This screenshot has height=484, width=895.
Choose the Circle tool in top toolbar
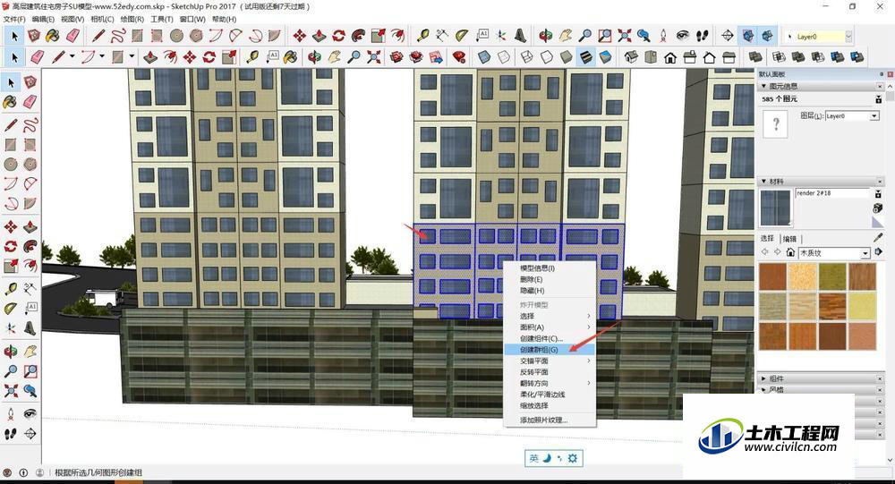pyautogui.click(x=176, y=36)
